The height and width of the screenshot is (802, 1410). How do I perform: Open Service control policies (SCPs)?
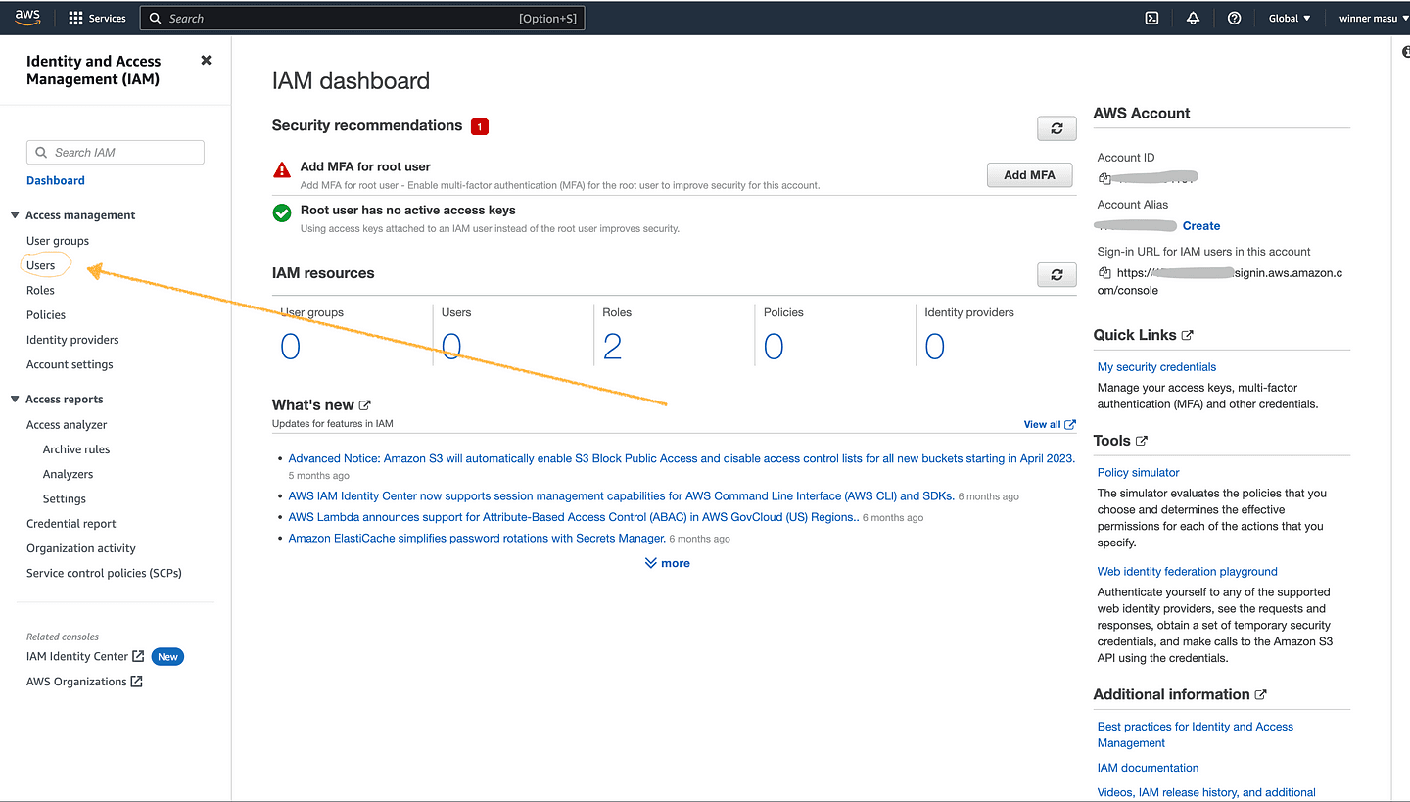coord(104,573)
